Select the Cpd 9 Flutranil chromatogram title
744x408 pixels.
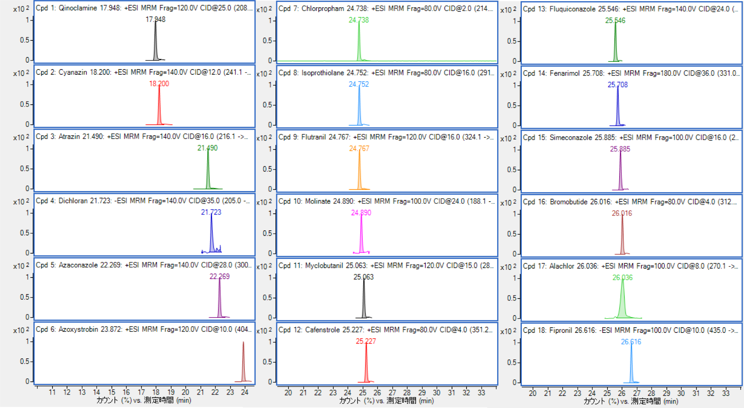(x=386, y=137)
